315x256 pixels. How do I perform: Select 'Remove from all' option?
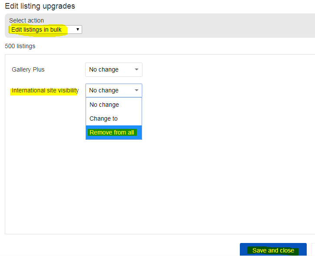(x=114, y=132)
